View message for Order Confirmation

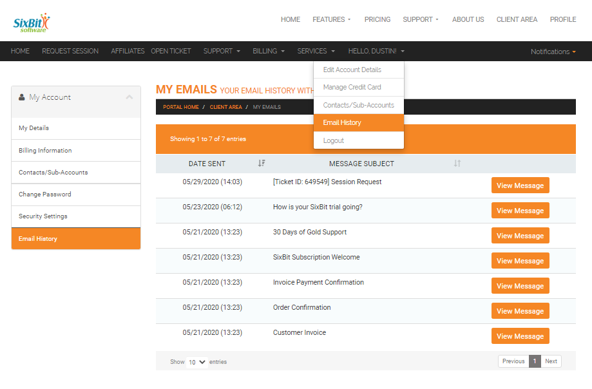point(520,311)
